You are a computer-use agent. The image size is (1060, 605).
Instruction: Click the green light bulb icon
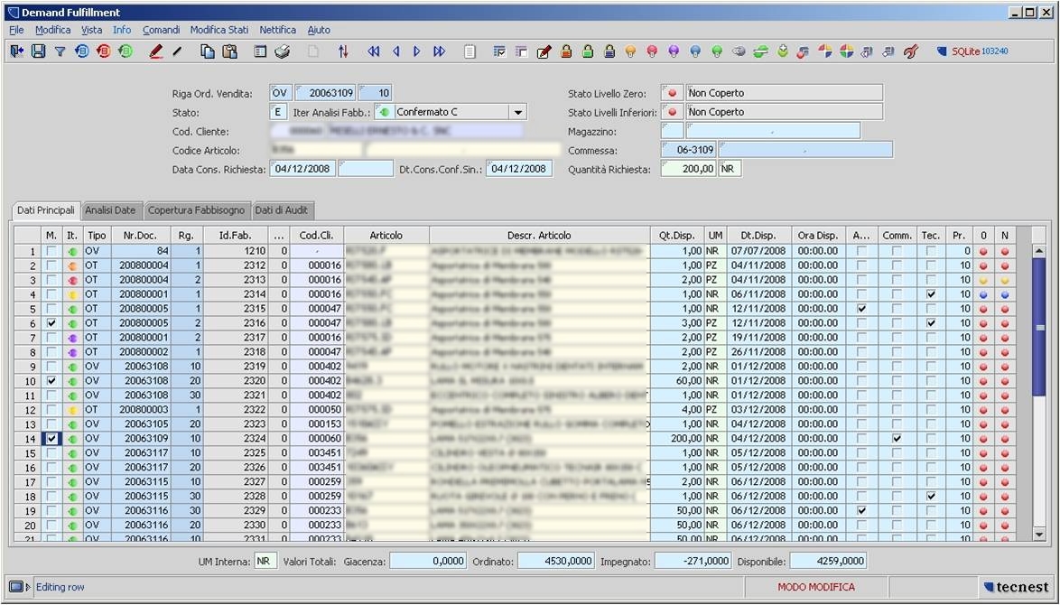pyautogui.click(x=717, y=51)
